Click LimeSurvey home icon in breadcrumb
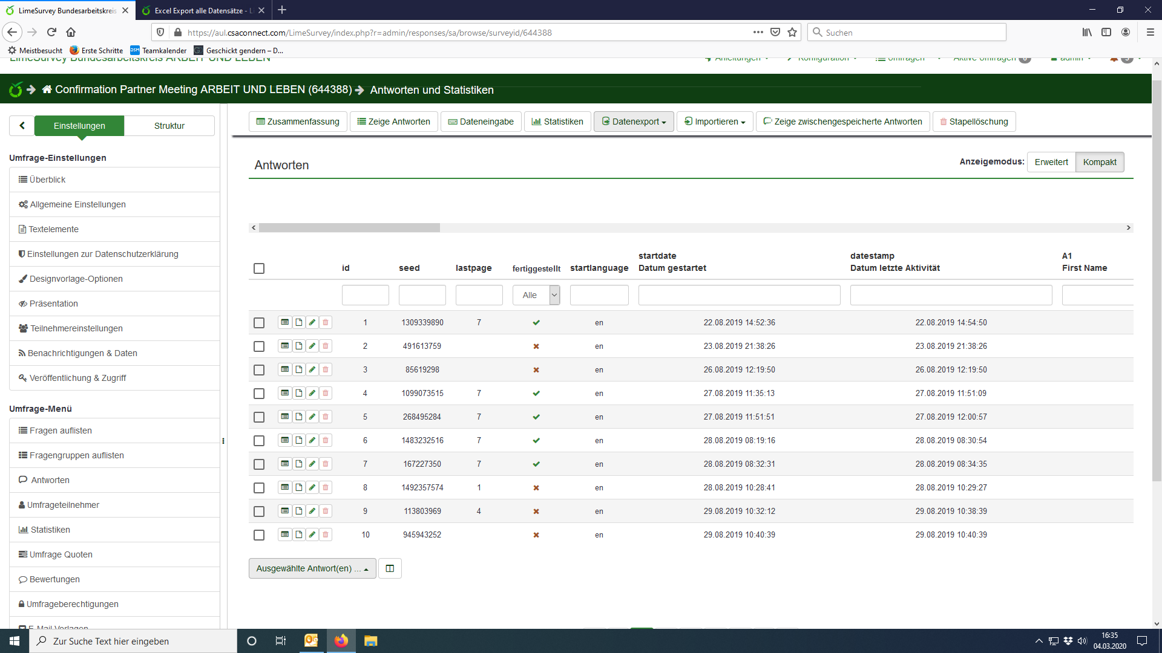 [x=47, y=89]
